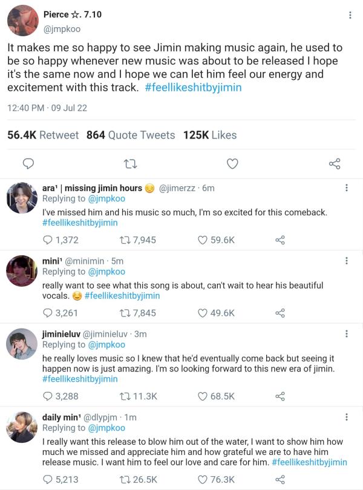View the 864 Quote Tweets
This screenshot has width=363, height=490.
tap(131, 135)
